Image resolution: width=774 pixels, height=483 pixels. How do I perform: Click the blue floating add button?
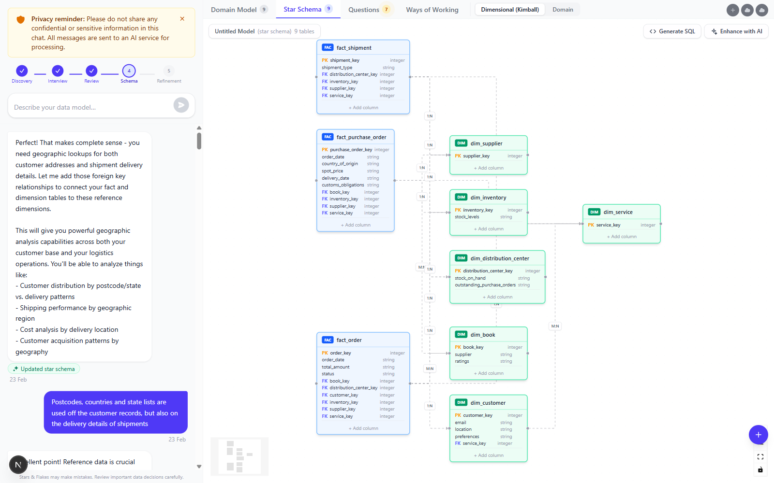758,435
